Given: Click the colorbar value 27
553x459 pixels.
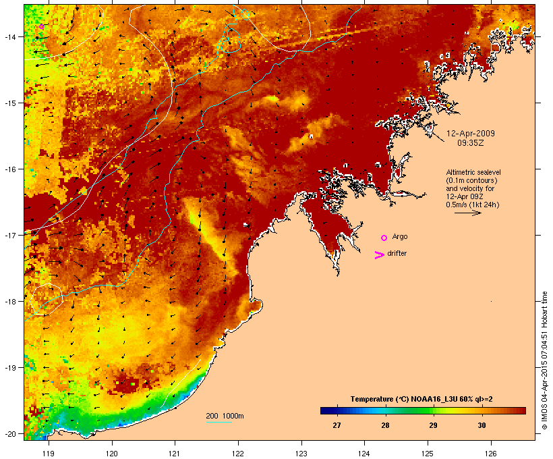Looking at the screenshot, I should pos(337,425).
